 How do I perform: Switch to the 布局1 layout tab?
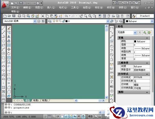tap(36, 100)
